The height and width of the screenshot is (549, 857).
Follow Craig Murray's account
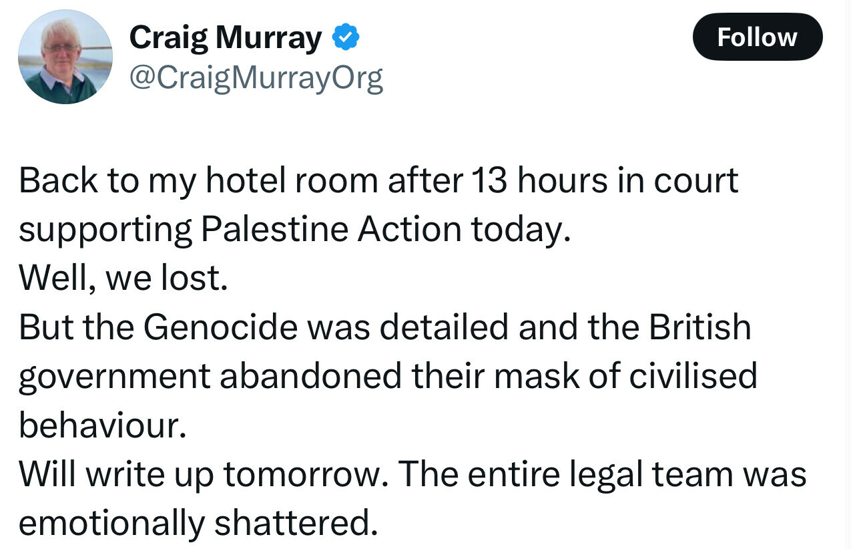pyautogui.click(x=758, y=37)
